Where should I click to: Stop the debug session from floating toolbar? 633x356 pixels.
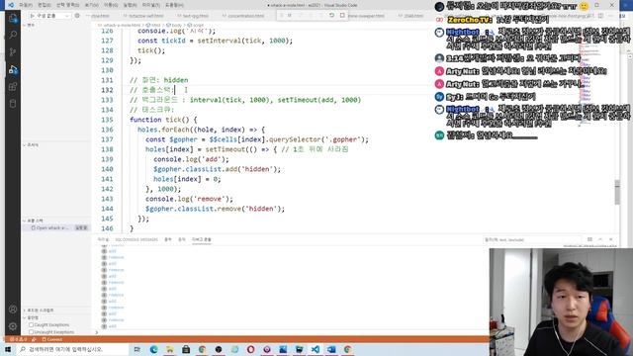tap(342, 16)
